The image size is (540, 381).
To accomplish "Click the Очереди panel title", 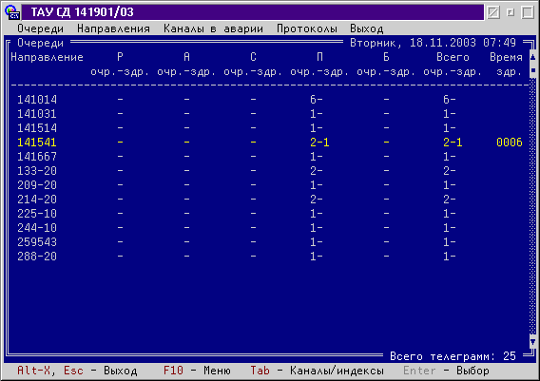I will (40, 43).
